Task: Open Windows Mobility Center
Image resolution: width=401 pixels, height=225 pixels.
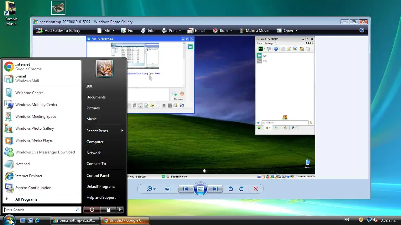Action: point(42,105)
